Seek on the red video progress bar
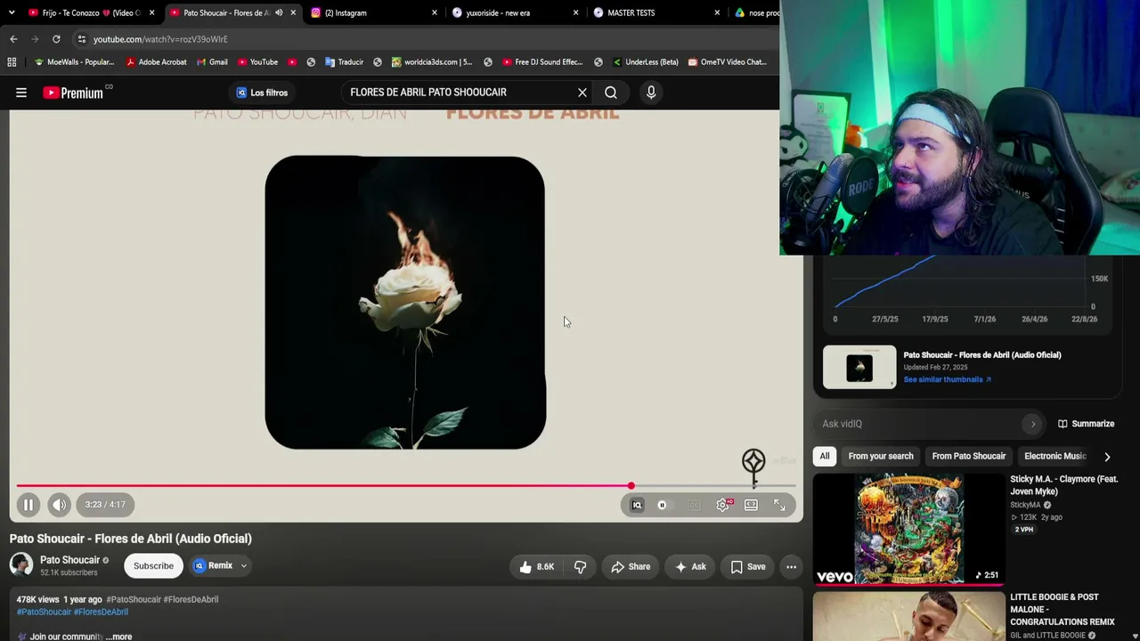 point(406,486)
